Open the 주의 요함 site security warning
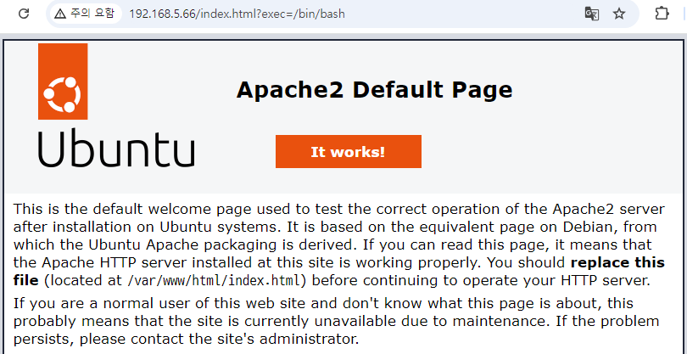The width and height of the screenshot is (687, 354). coord(85,14)
